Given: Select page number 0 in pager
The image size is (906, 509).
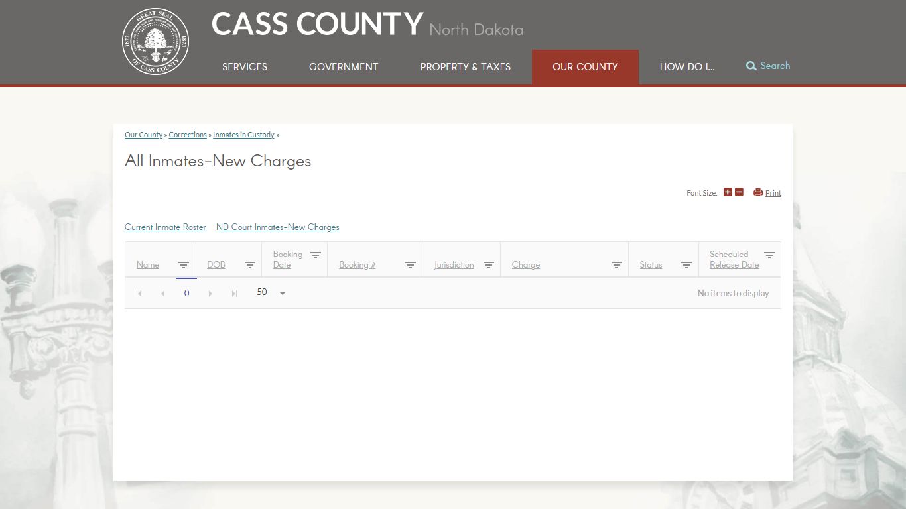Looking at the screenshot, I should point(186,293).
